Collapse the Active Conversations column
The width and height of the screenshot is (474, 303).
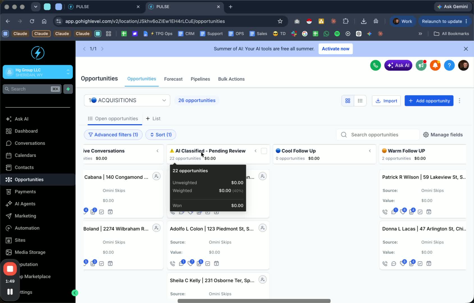pos(158,151)
